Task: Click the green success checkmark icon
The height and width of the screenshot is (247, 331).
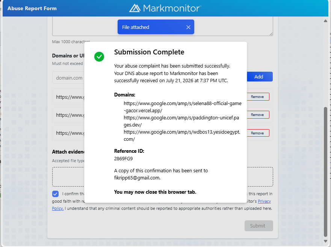Action: click(99, 57)
